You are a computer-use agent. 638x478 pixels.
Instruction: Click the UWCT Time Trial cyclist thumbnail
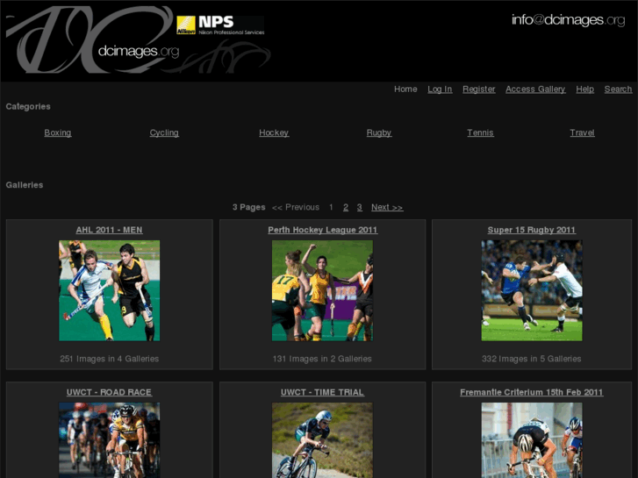coord(322,440)
